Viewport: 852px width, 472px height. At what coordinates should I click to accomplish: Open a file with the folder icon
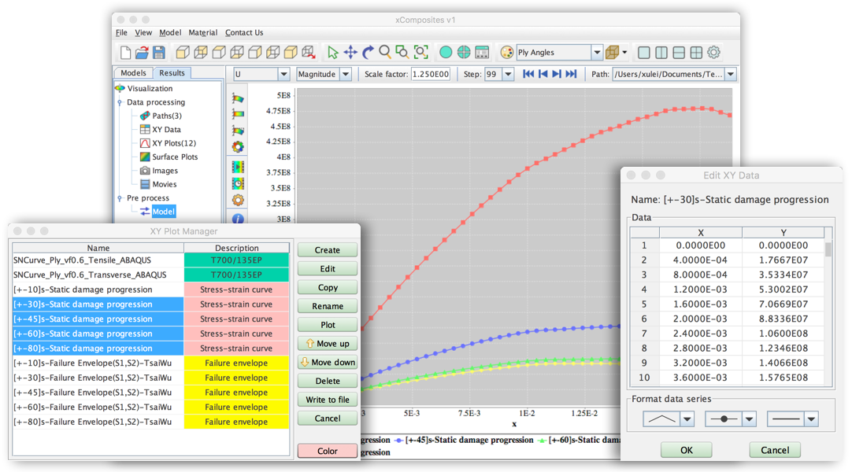(142, 53)
